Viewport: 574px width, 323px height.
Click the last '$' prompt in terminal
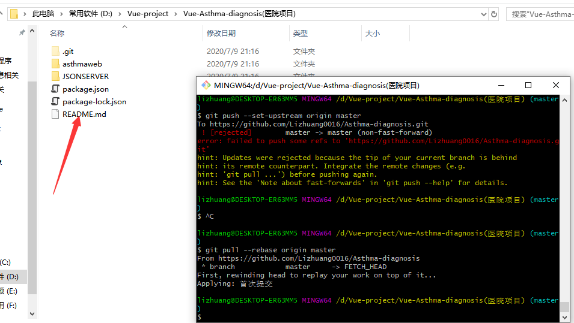[x=199, y=317]
